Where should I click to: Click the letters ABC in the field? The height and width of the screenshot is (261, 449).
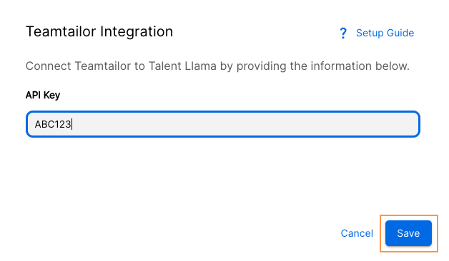click(x=45, y=124)
